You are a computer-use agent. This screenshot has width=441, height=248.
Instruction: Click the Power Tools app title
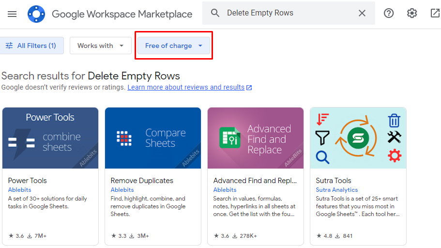(x=27, y=181)
